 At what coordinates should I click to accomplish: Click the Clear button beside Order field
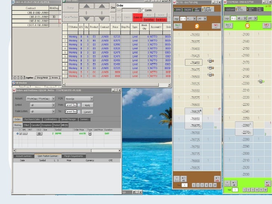point(113,7)
